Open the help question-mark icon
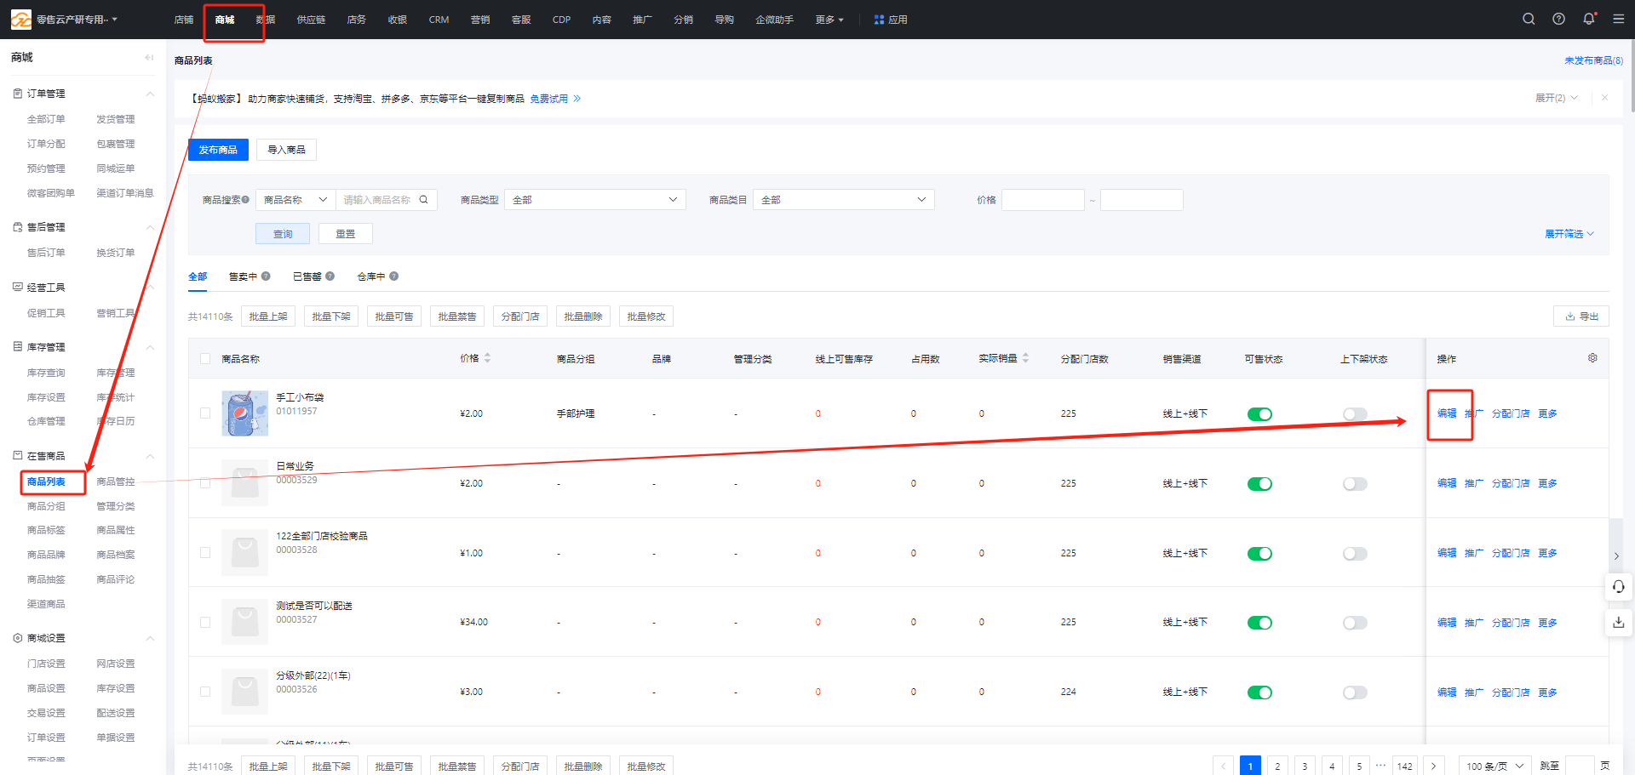Image resolution: width=1635 pixels, height=775 pixels. click(x=1558, y=19)
